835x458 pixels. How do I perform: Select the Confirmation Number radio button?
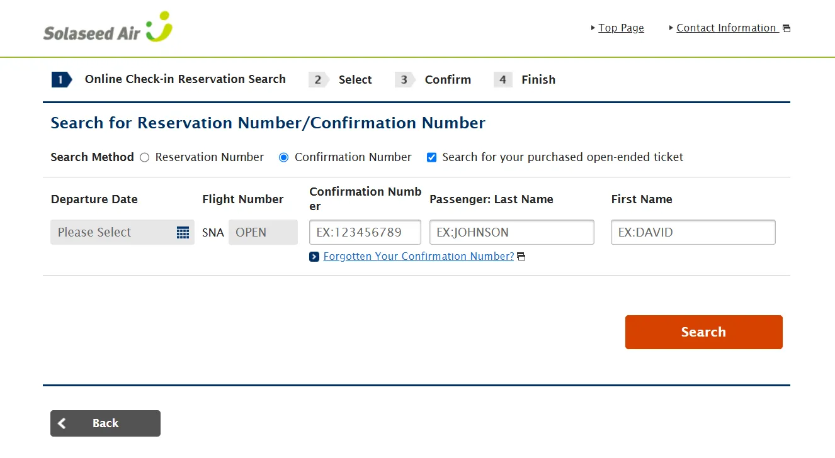click(x=284, y=157)
